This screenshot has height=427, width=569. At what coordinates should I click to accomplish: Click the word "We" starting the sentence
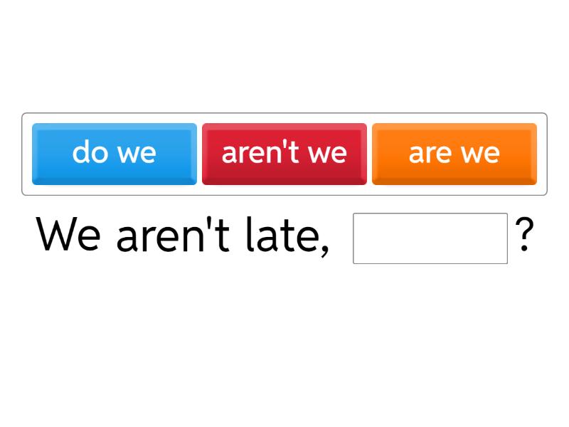(69, 236)
